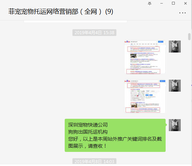Image resolution: width=192 pixels, height=166 pixels.
Task: Open second Baidu screenshot containing map
Action: [x=145, y=96]
